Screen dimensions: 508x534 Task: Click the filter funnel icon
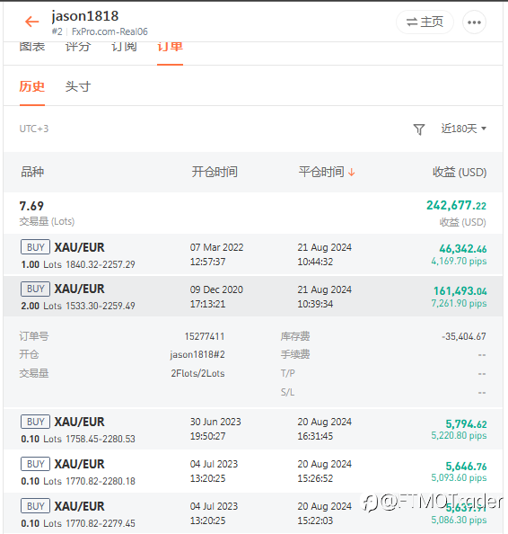pyautogui.click(x=419, y=129)
